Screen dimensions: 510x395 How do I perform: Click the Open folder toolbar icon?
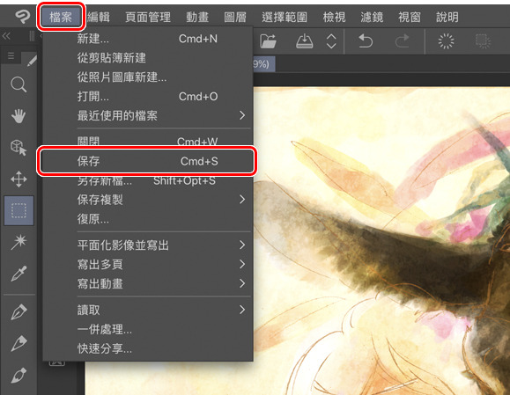tap(268, 41)
